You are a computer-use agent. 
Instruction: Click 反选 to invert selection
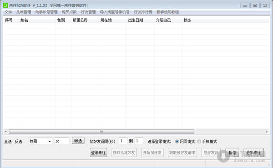18,142
